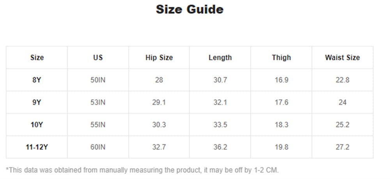Select the 22.8 waist size cell
Viewport: 390px width, 179px height.
coord(342,80)
